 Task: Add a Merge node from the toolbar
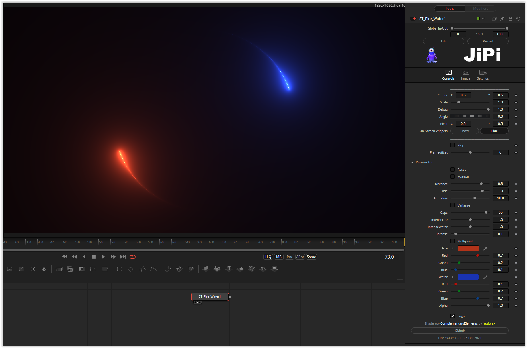pos(58,269)
